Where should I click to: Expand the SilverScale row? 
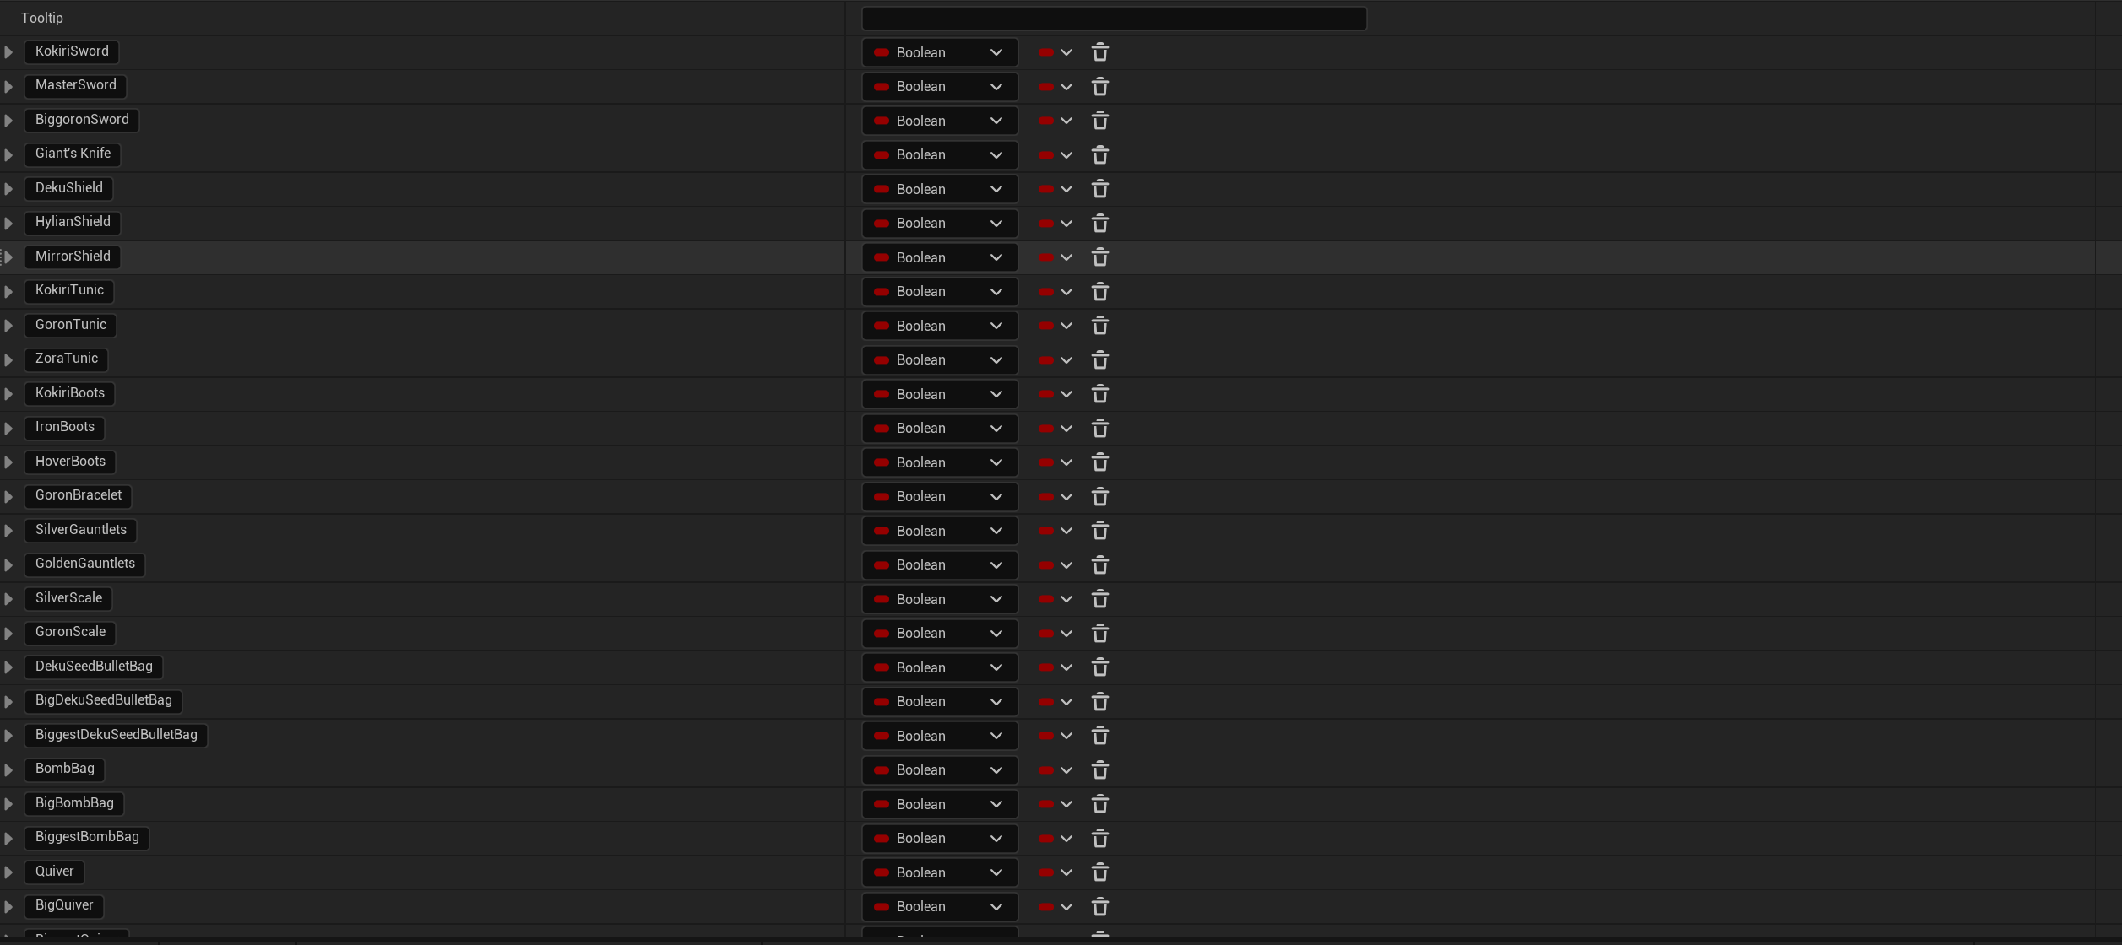pyautogui.click(x=8, y=599)
